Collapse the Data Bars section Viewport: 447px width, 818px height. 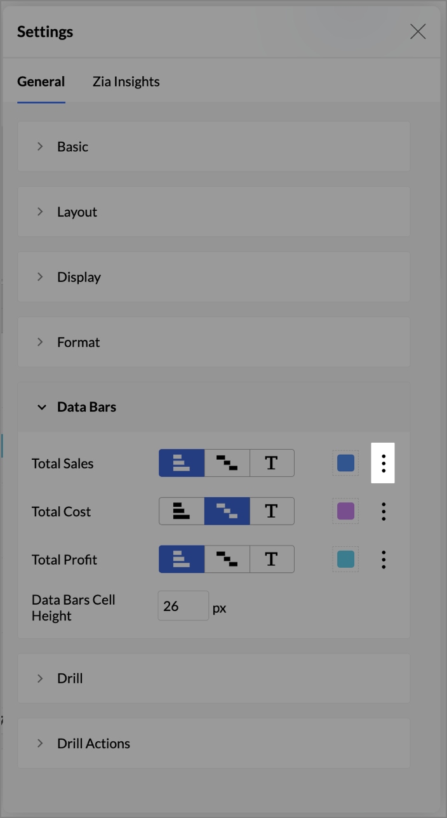(x=86, y=407)
